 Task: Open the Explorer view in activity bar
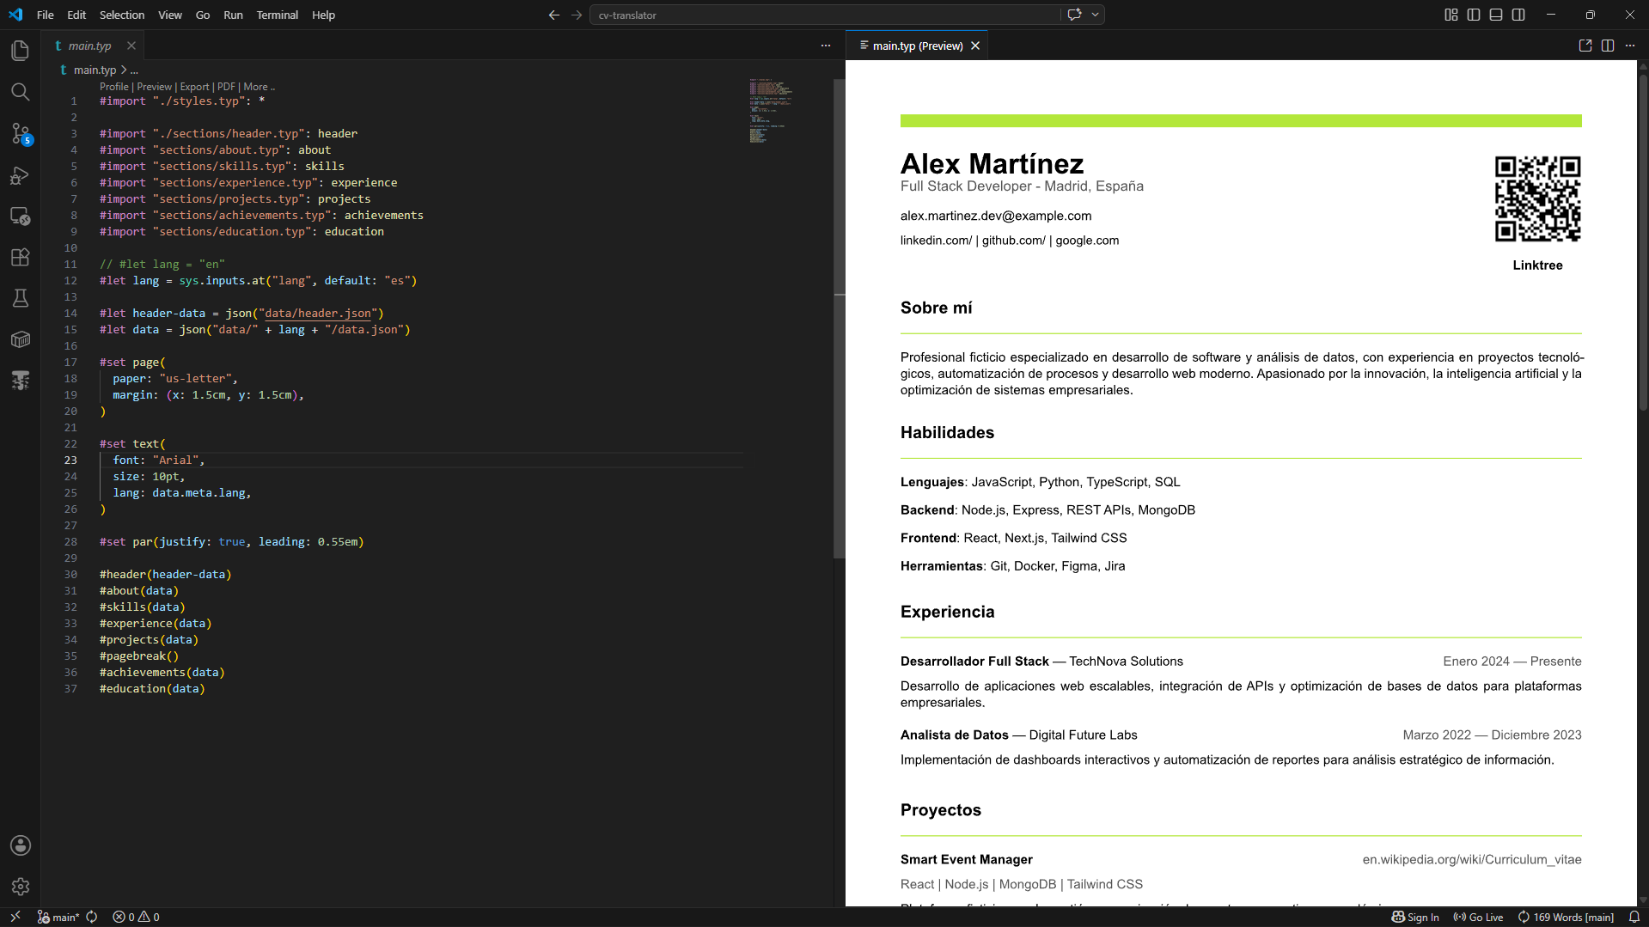pyautogui.click(x=21, y=51)
